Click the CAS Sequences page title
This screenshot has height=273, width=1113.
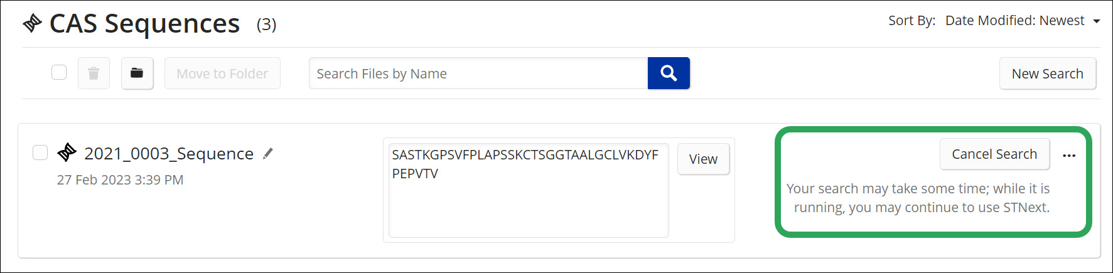(x=144, y=24)
